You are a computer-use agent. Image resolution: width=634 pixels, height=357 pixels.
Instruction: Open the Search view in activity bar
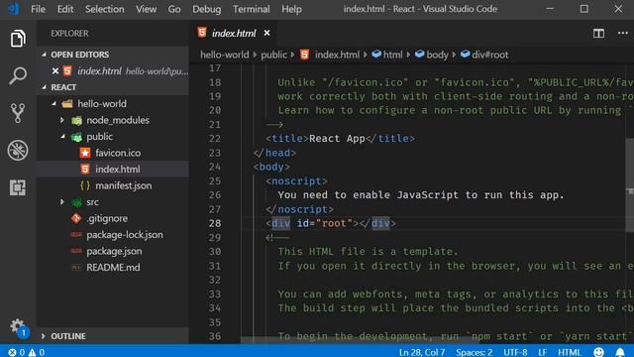click(x=18, y=75)
